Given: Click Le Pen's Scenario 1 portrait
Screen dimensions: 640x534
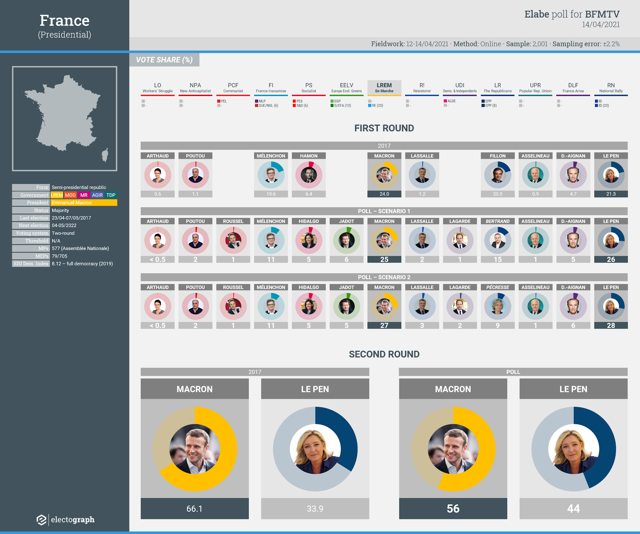Looking at the screenshot, I should click(611, 240).
